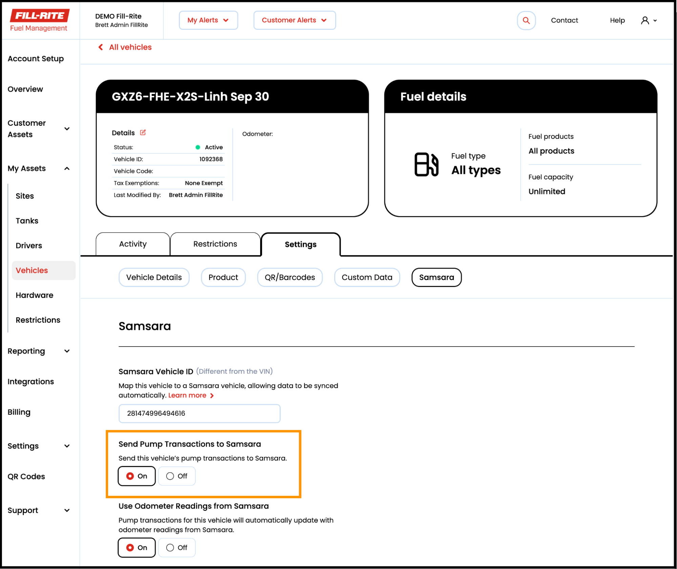Click the red search magnifier icon
This screenshot has height=569, width=677.
click(x=526, y=20)
